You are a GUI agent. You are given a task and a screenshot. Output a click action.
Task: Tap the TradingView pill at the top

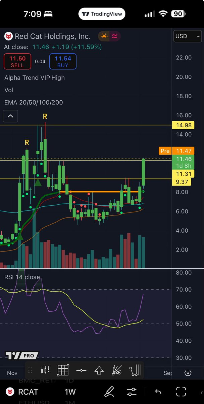(102, 14)
